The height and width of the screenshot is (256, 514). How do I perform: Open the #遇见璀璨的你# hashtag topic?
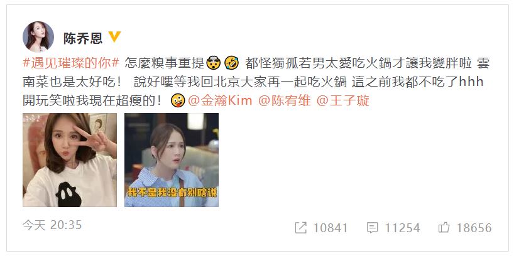(71, 63)
